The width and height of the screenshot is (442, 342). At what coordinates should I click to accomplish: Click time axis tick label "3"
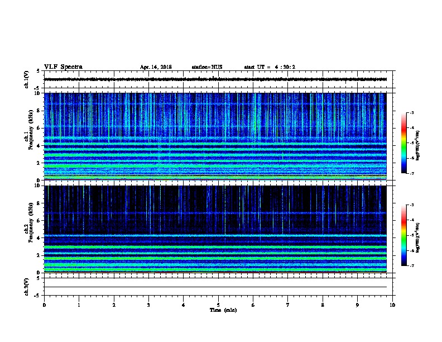pyautogui.click(x=148, y=305)
